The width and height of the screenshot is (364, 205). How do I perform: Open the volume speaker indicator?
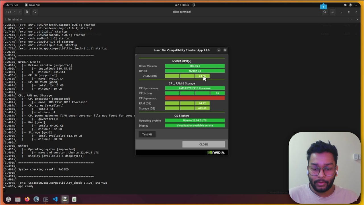tap(346, 5)
